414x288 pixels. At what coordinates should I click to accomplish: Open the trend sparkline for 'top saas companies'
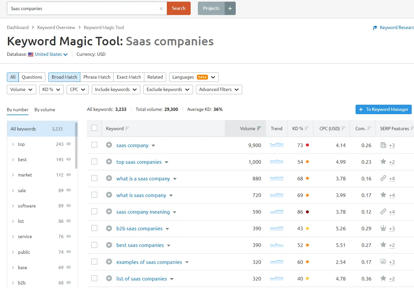[x=277, y=162]
